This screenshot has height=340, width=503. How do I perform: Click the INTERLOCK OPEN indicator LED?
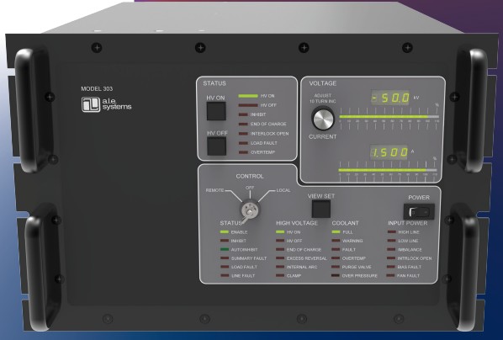point(243,133)
